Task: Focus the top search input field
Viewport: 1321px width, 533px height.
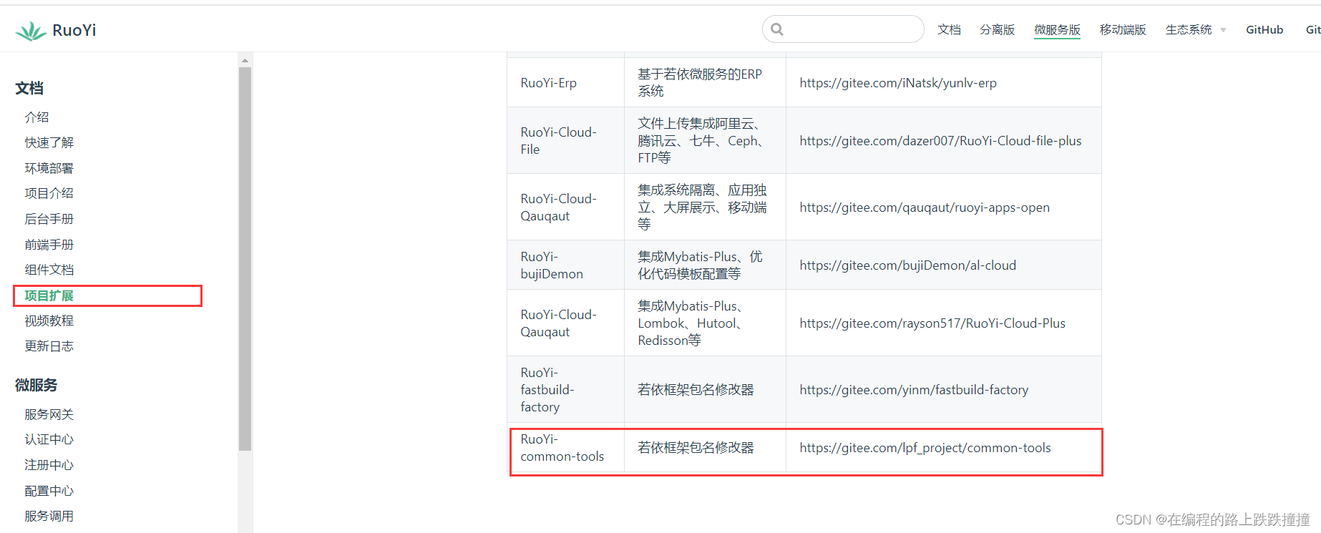Action: 843,29
